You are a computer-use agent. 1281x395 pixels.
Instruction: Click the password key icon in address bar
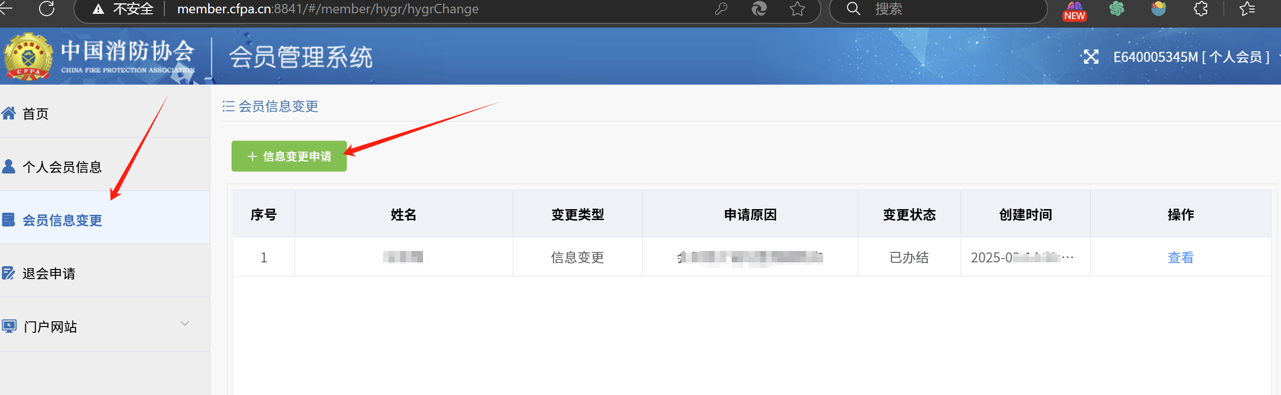pyautogui.click(x=721, y=9)
